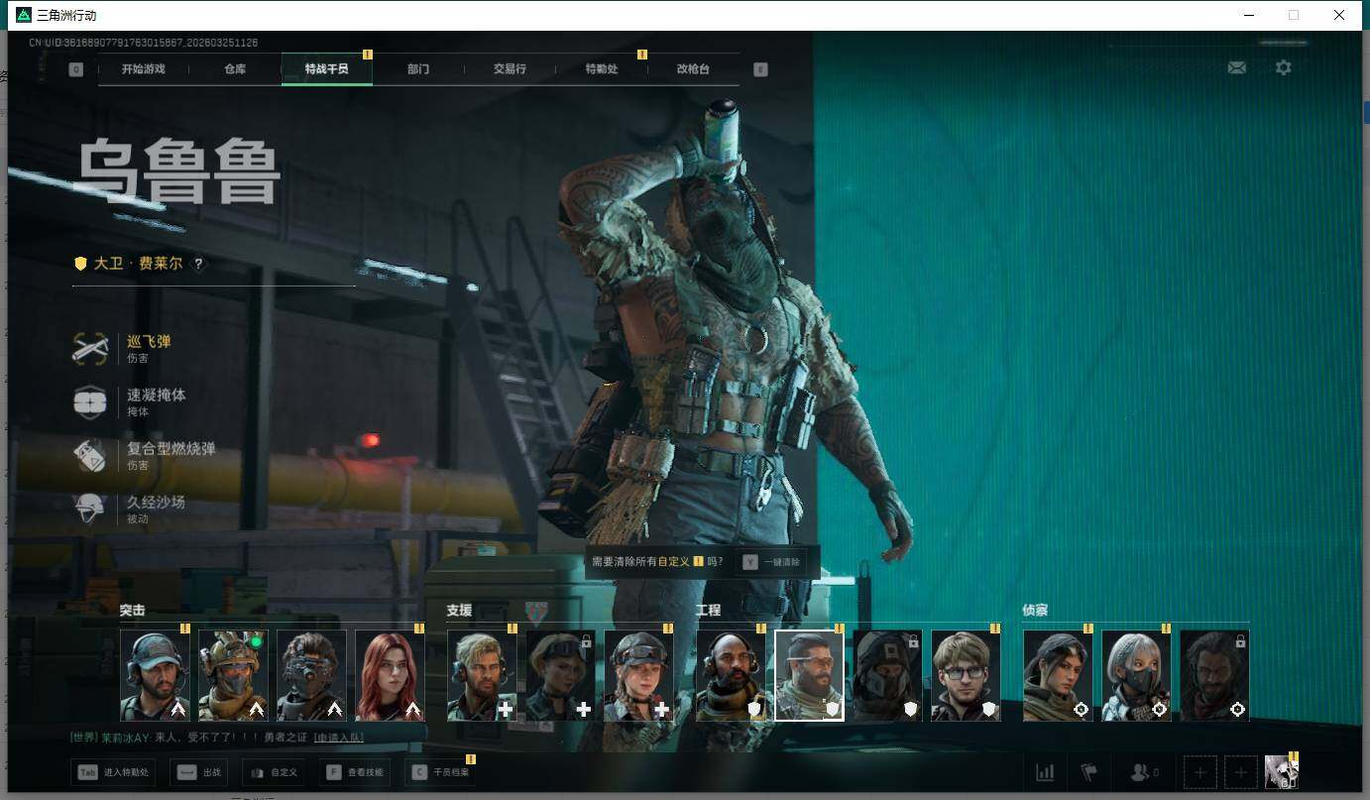Select the locked 支援 operator portrait
The width and height of the screenshot is (1370, 800).
pos(560,675)
